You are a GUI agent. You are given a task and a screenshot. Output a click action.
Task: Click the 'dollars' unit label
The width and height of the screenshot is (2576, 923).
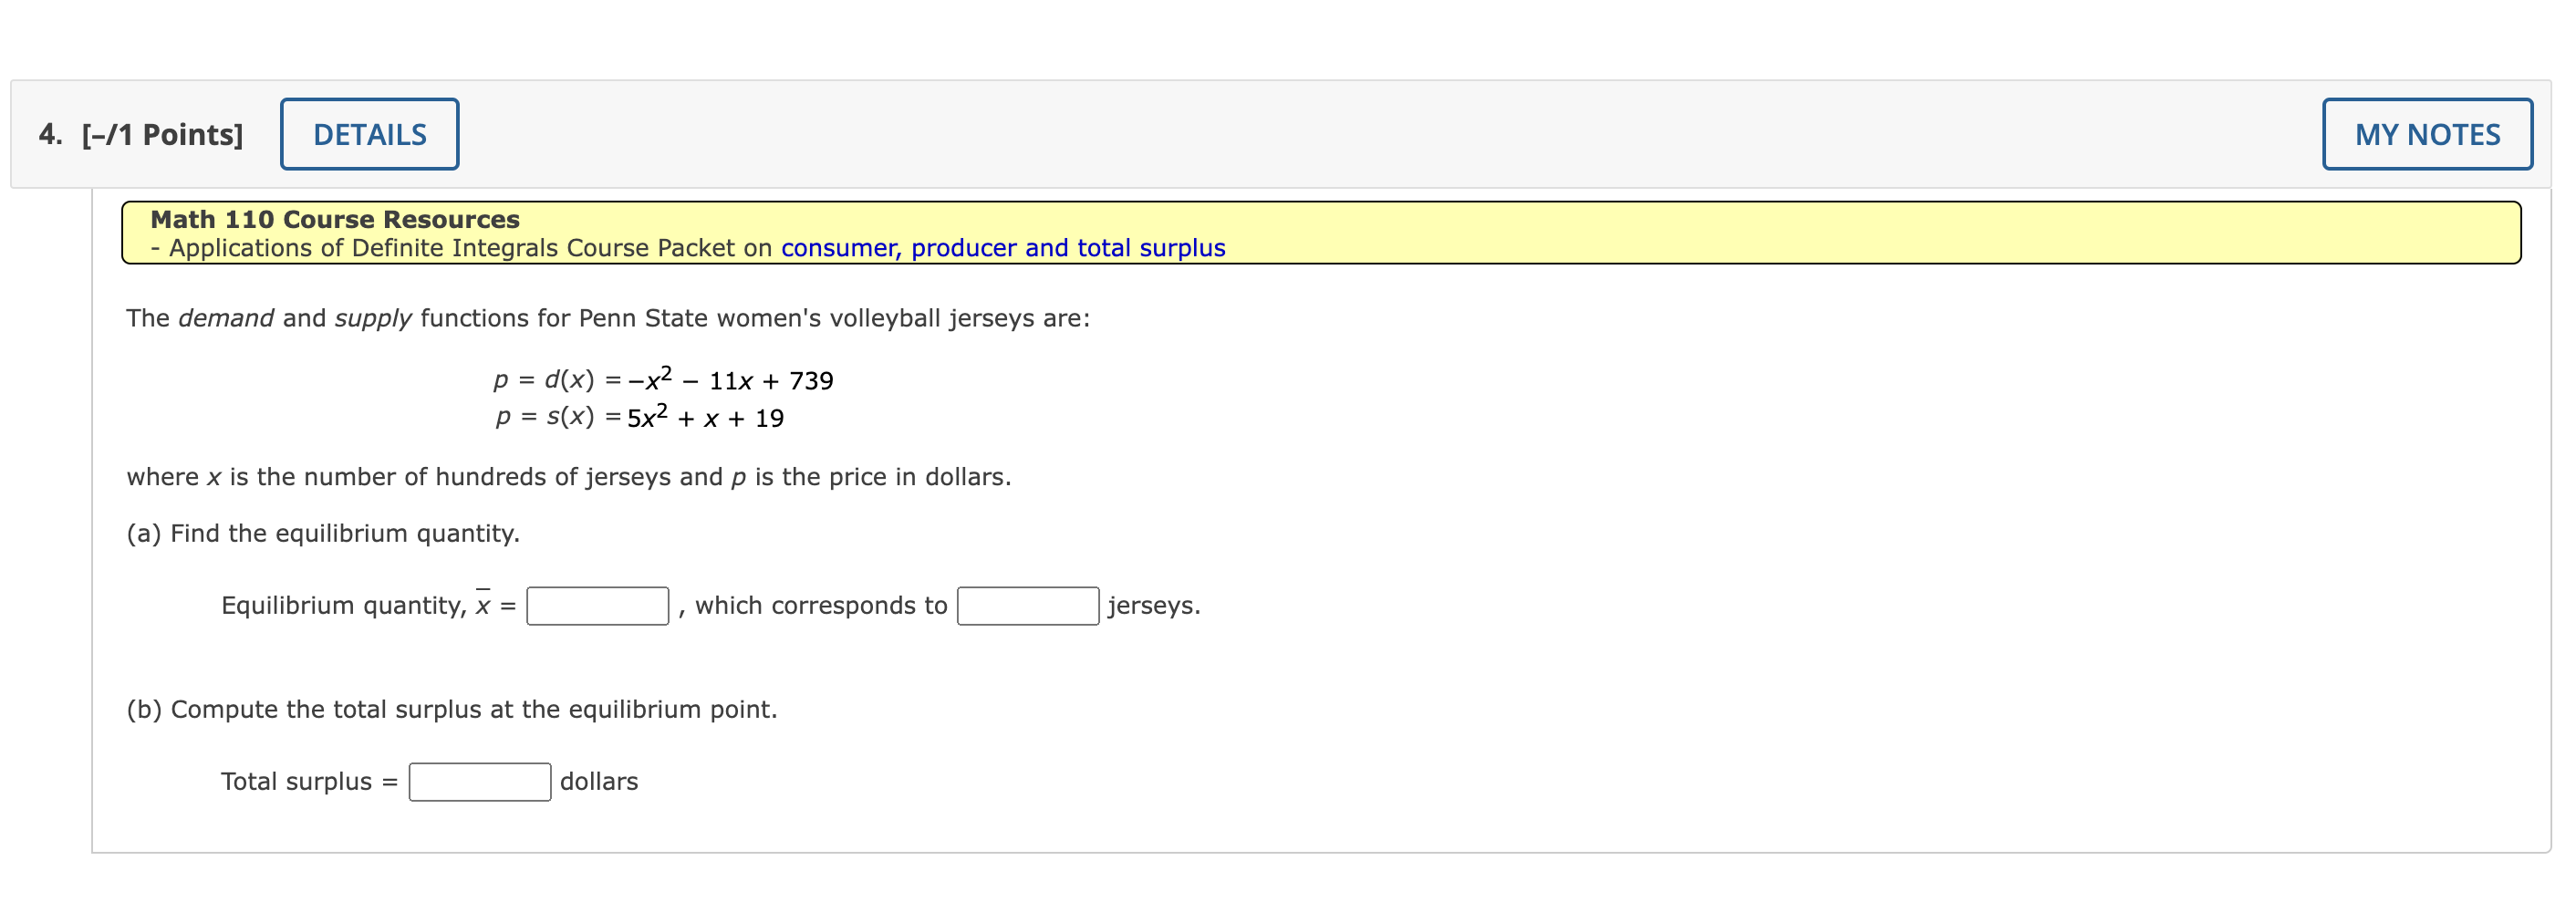(598, 781)
